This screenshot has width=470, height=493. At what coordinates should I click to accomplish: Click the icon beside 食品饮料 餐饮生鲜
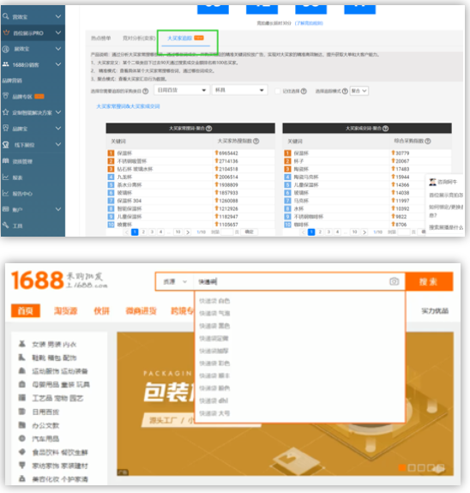21,452
